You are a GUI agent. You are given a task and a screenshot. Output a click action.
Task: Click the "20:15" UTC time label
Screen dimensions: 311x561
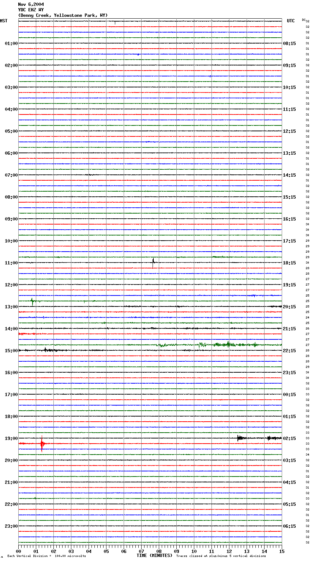tap(289, 307)
